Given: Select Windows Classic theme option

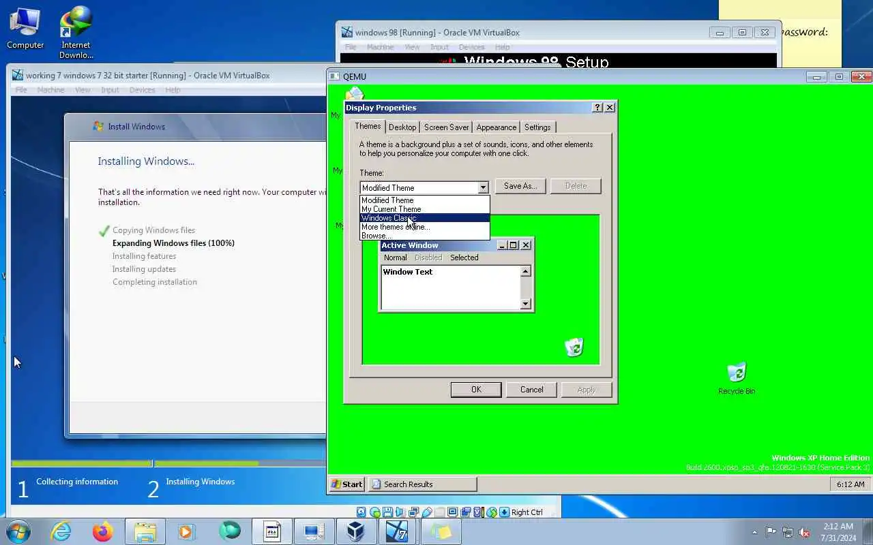Looking at the screenshot, I should 425,218.
